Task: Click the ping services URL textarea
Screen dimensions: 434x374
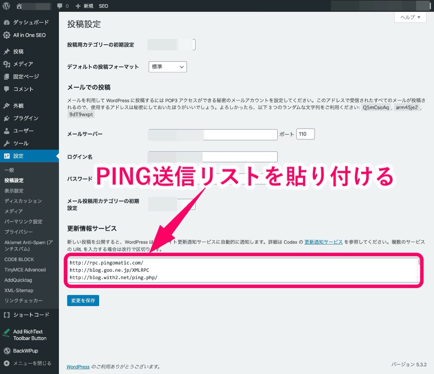Action: click(x=244, y=270)
